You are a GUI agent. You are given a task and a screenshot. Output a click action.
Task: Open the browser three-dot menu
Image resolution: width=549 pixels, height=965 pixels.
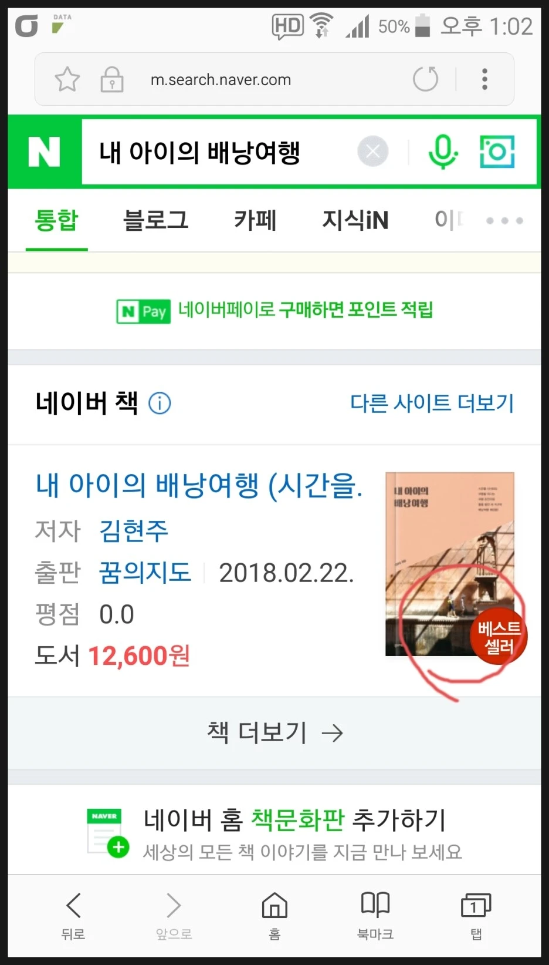pyautogui.click(x=484, y=79)
